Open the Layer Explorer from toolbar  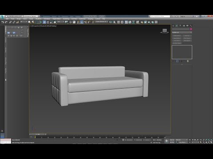pos(122,22)
